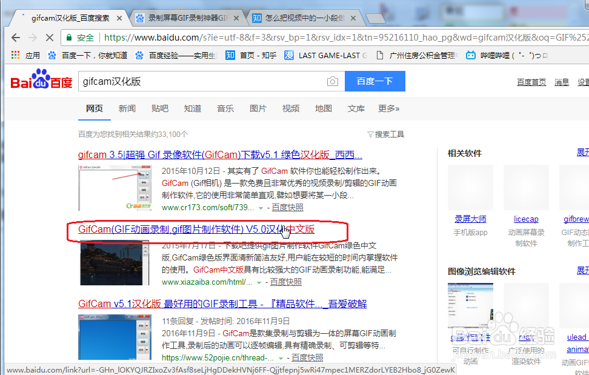Open the gifcam 3.5 超强 Gif 录像软件 result
Viewport: 589px width, 375px height.
click(220, 154)
